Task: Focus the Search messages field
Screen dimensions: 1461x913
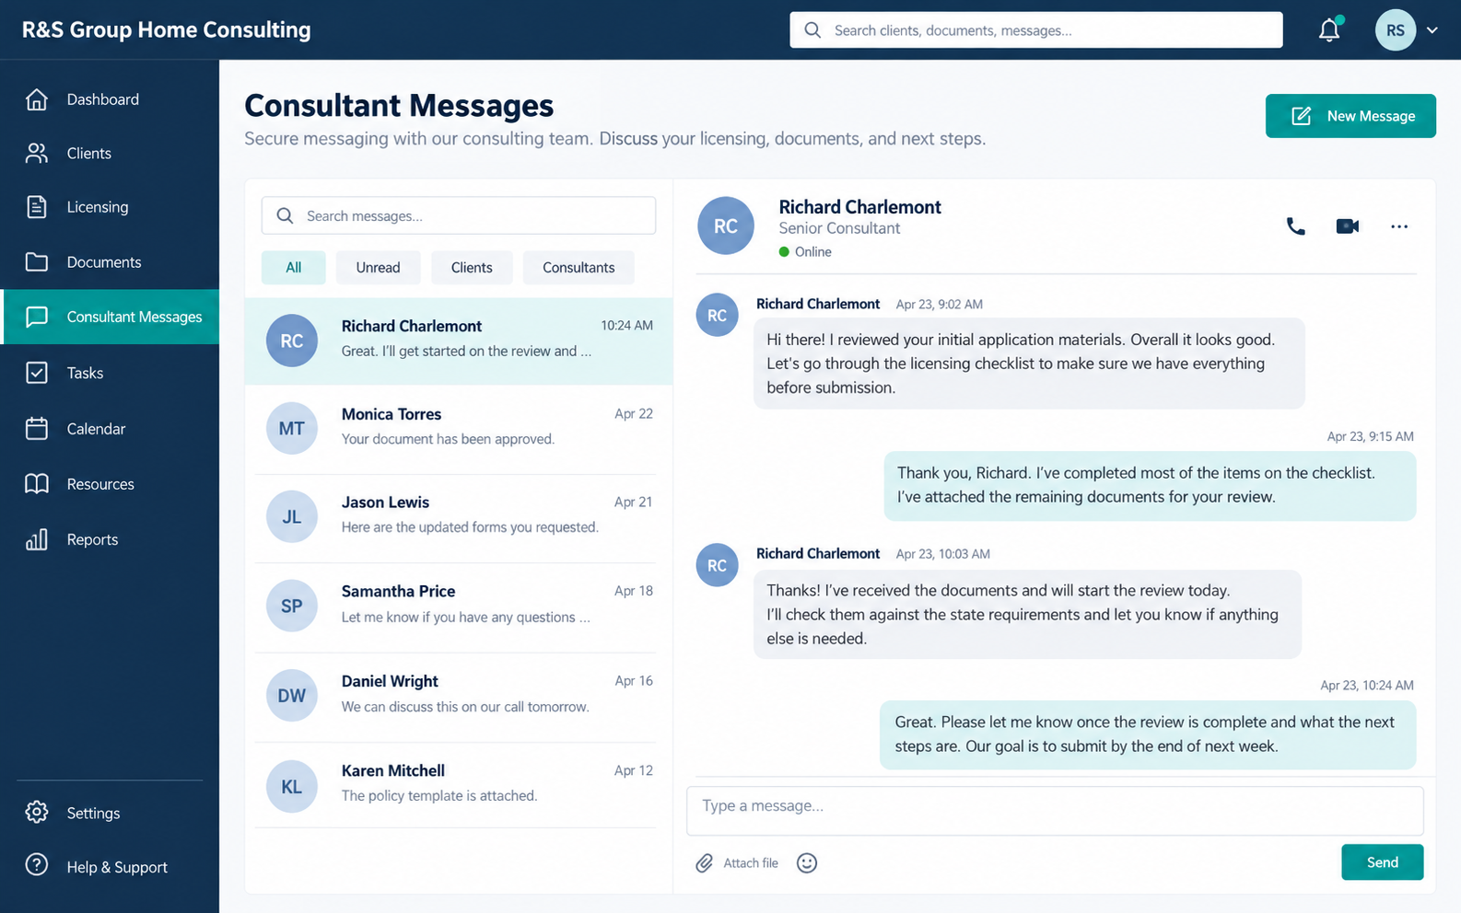Action: [x=459, y=215]
